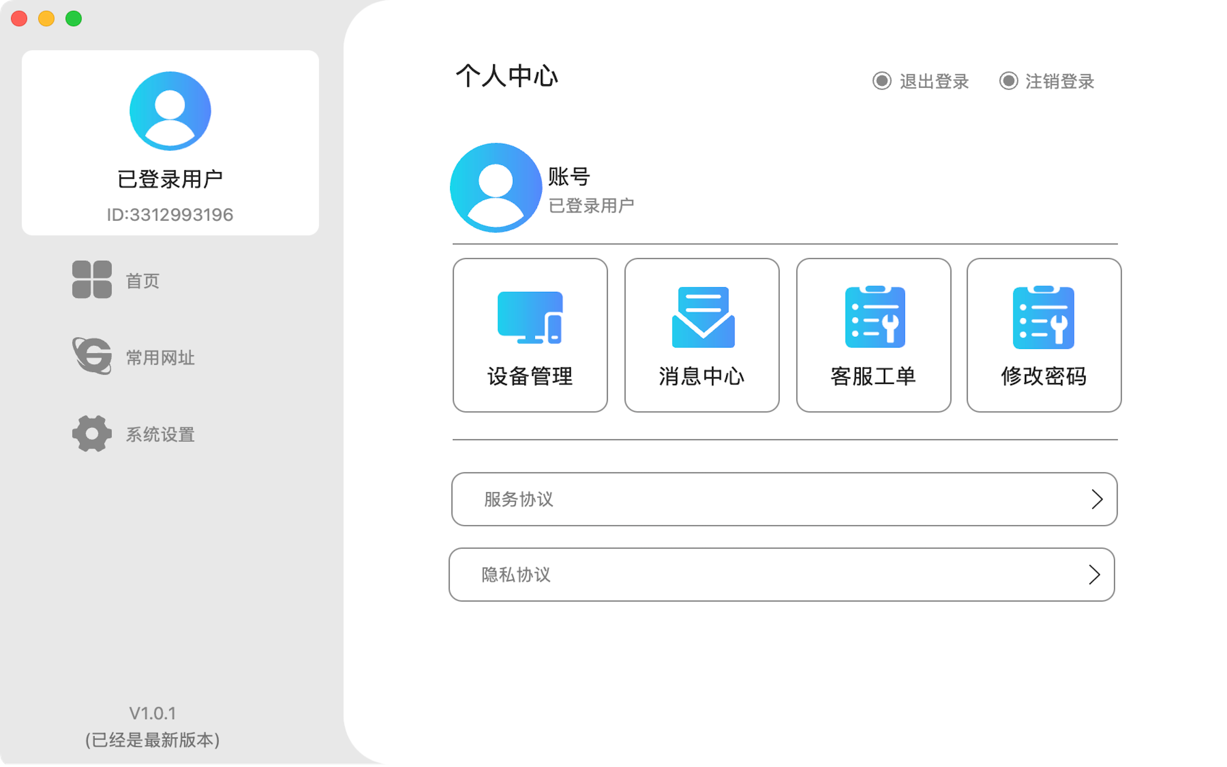1227x767 pixels.
Task: Click the 账号 label
Action: pos(569,176)
